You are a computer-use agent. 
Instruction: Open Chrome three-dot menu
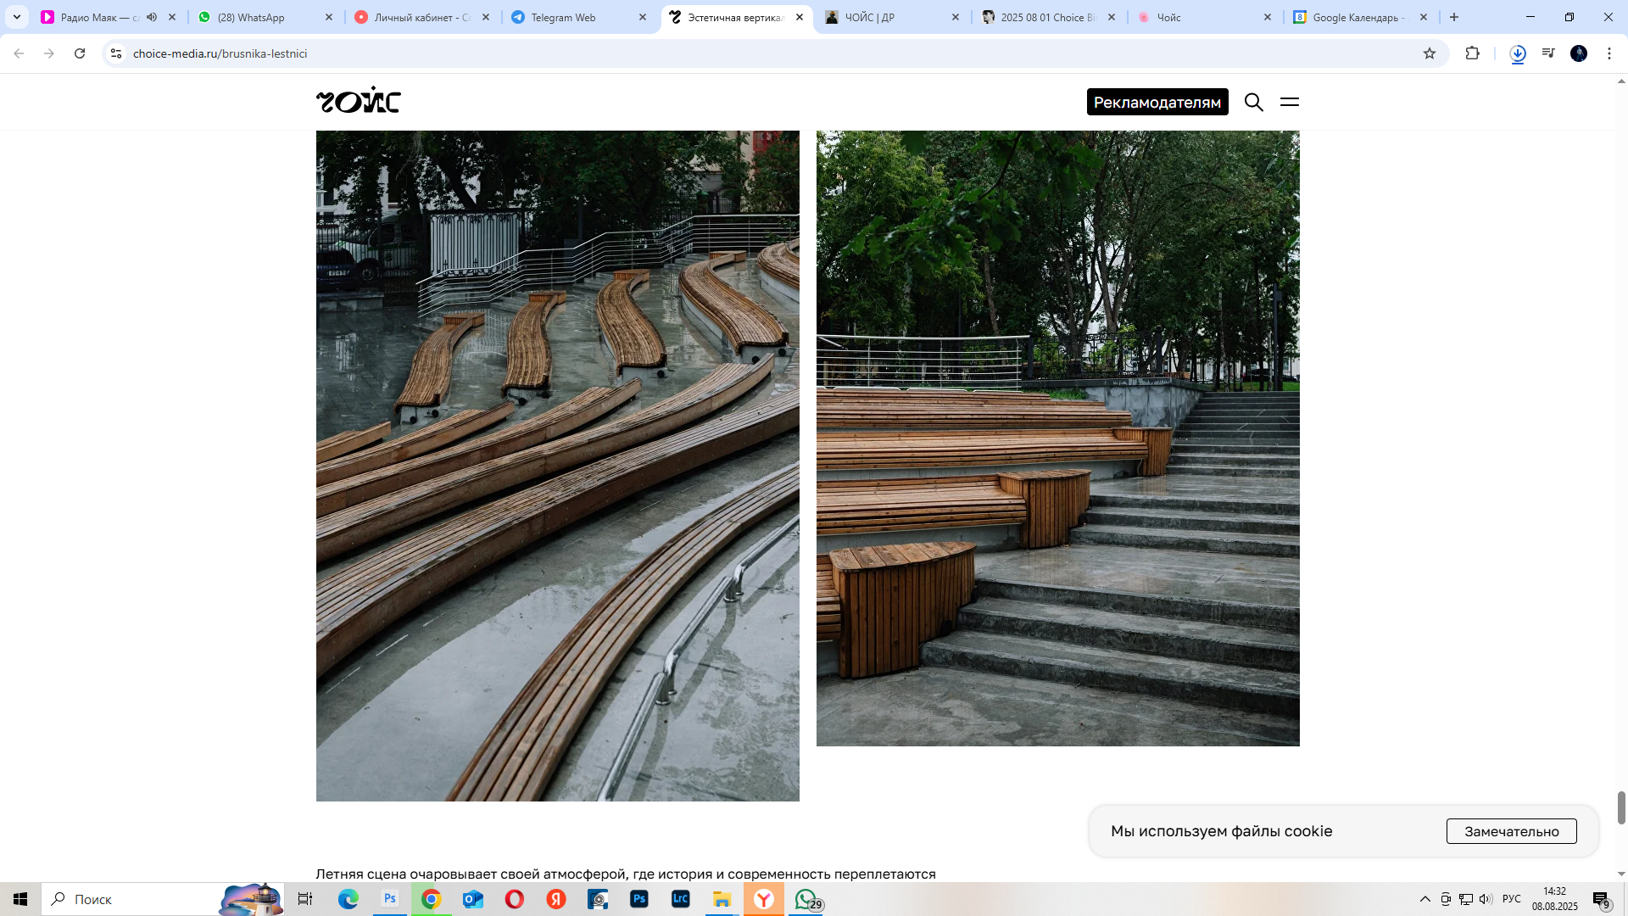[1608, 53]
